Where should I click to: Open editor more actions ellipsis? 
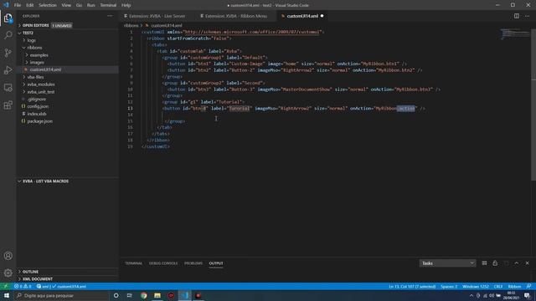pyautogui.click(x=527, y=16)
